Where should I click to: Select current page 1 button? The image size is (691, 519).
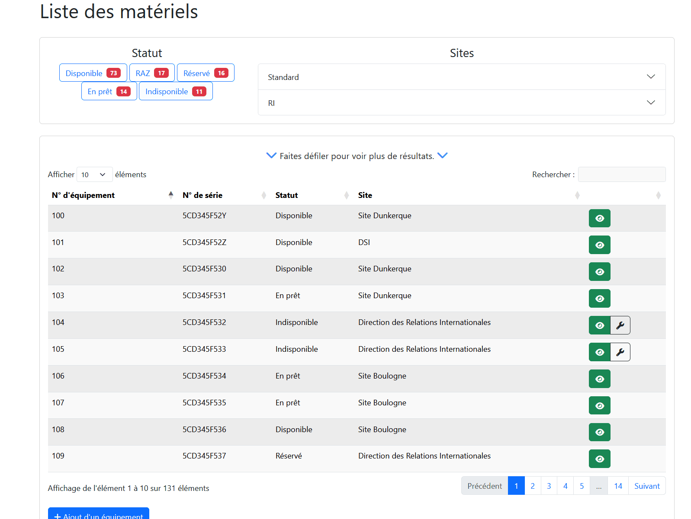(516, 486)
